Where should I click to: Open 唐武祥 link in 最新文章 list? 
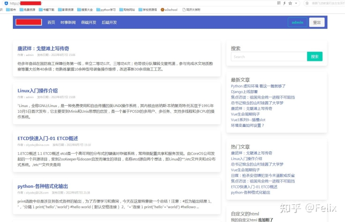click(251, 108)
